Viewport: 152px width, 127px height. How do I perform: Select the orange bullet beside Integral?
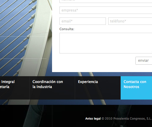click(0, 82)
